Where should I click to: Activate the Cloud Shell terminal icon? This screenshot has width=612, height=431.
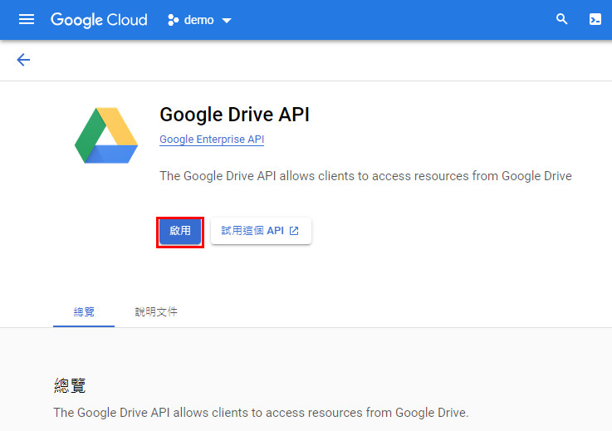(x=595, y=19)
